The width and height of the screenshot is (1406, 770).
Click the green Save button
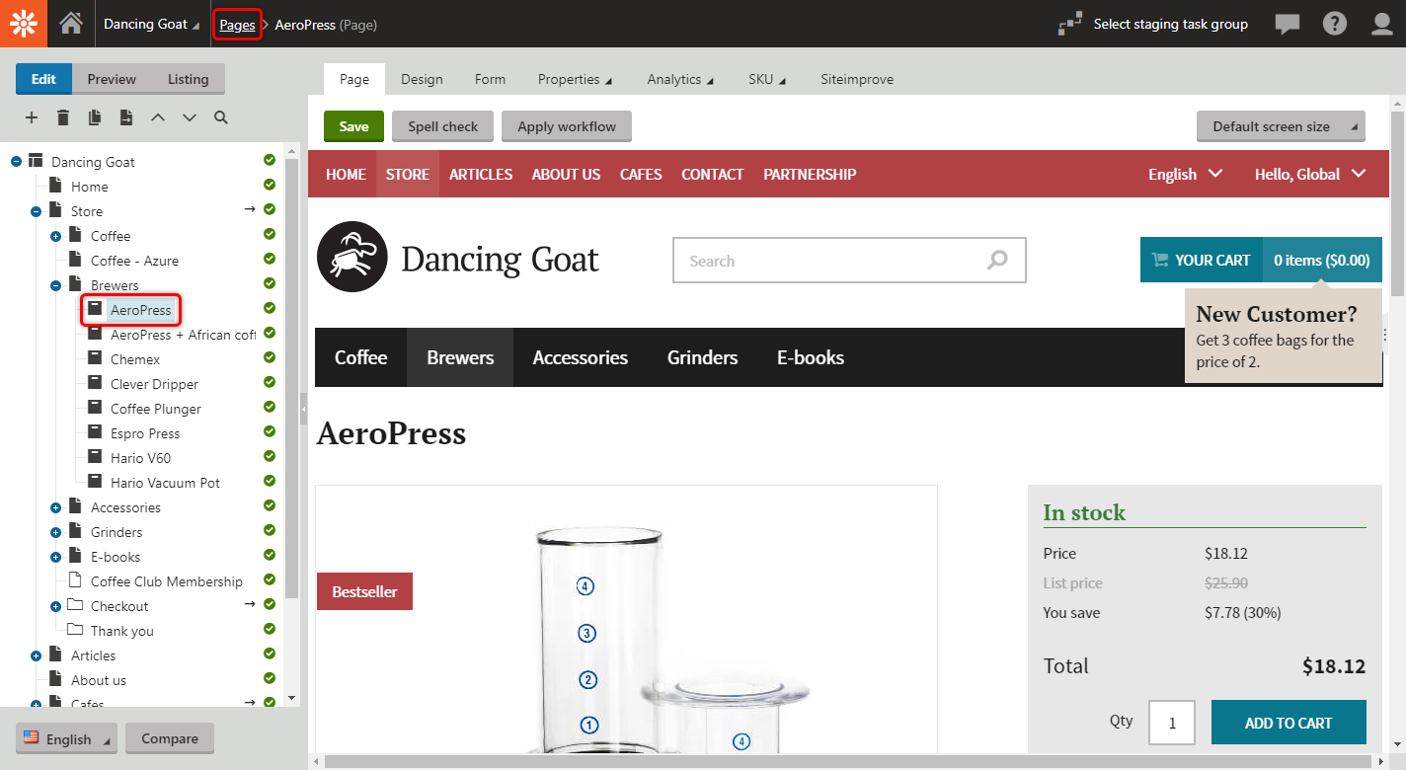click(353, 126)
